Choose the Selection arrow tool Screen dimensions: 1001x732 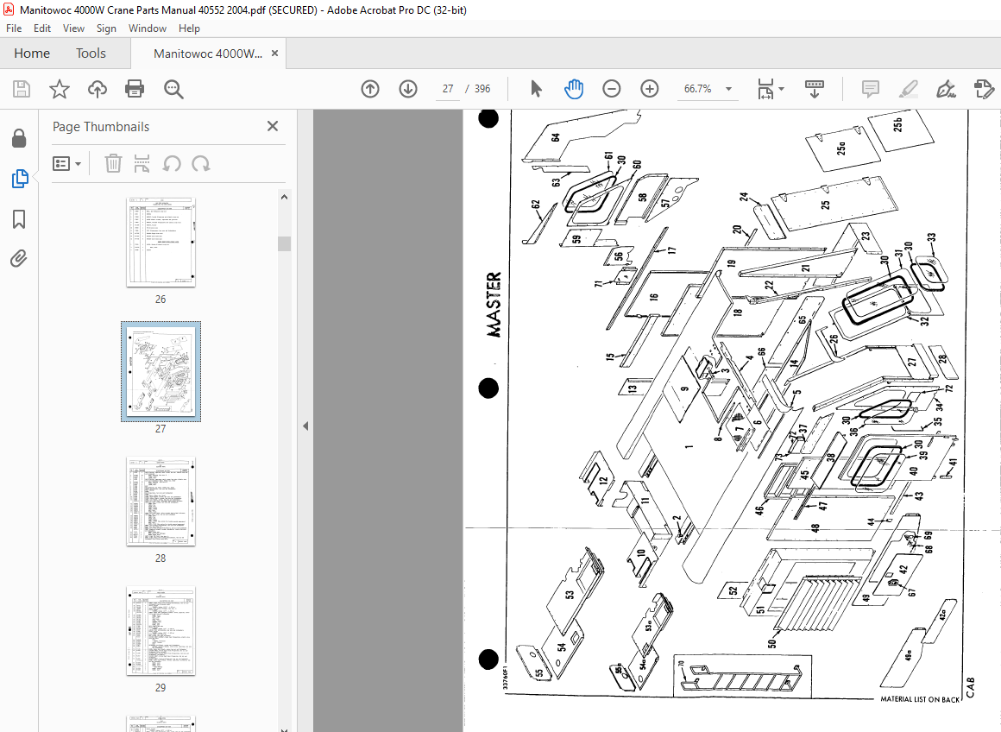[536, 89]
